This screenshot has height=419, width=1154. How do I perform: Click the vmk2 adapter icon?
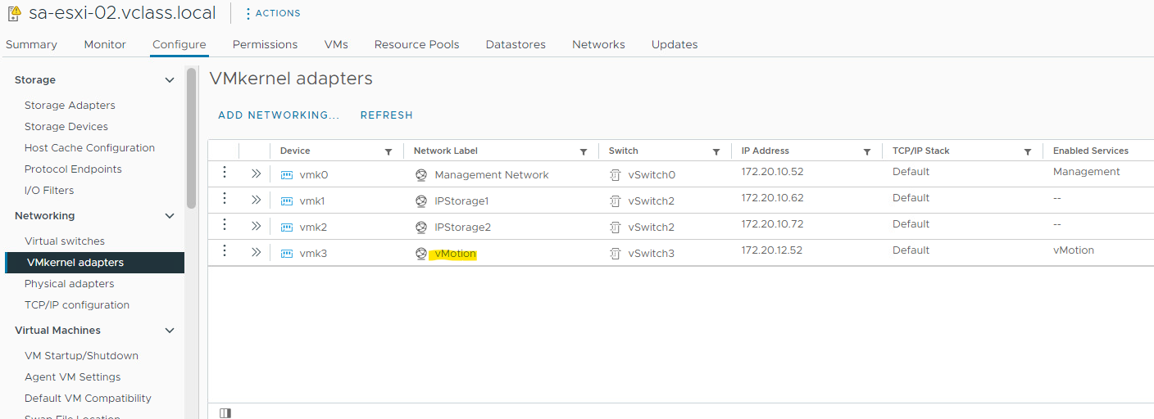click(x=287, y=228)
